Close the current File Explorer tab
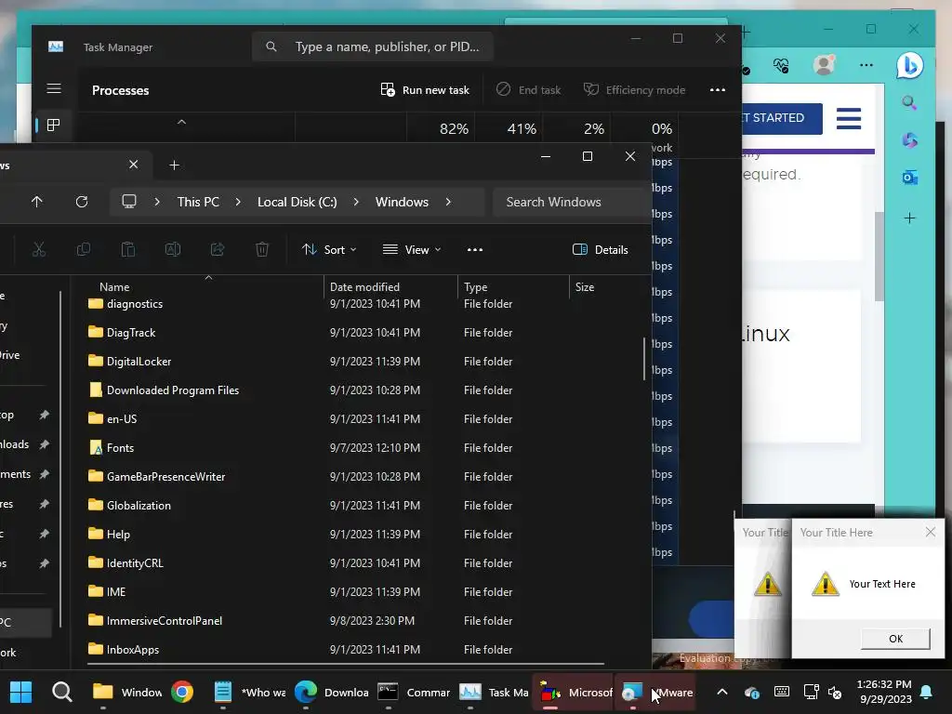 [134, 165]
